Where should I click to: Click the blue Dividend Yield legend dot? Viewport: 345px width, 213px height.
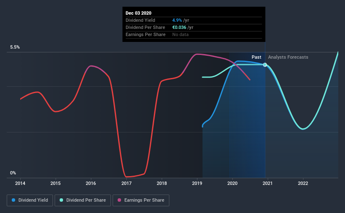tap(13, 200)
